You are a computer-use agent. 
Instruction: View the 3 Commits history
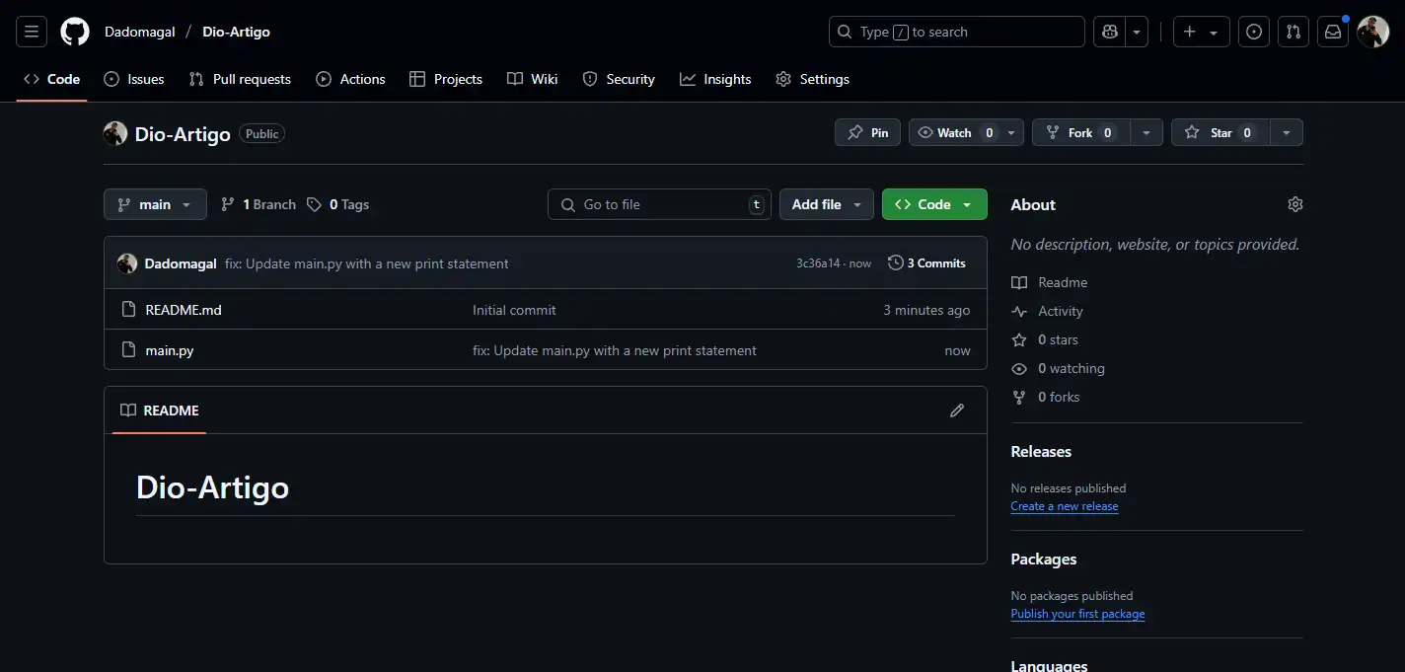[x=926, y=263]
